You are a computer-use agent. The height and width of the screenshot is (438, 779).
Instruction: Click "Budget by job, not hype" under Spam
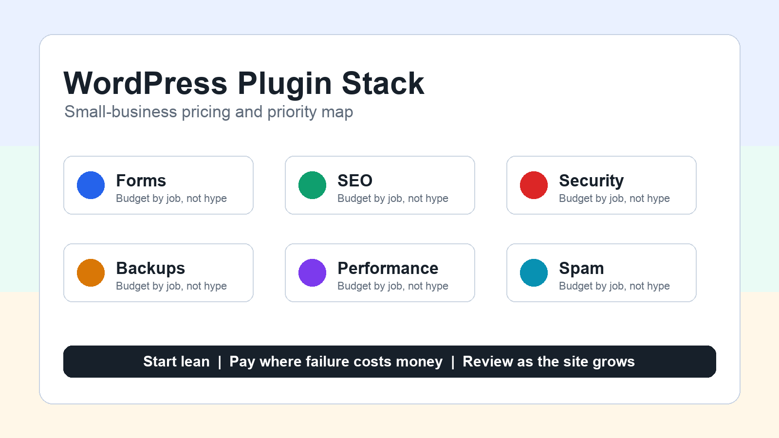[614, 286]
